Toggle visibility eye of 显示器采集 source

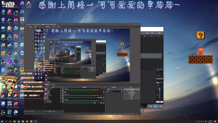[x=61, y=102]
